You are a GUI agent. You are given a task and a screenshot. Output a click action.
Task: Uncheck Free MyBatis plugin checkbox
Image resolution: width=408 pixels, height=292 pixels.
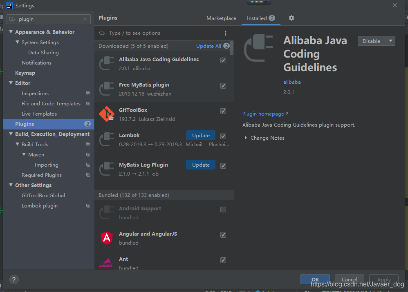(x=223, y=85)
